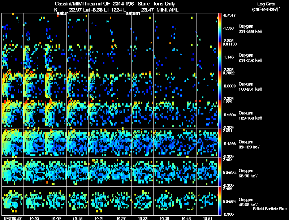Click the B-field Particle Flow text

[269, 209]
